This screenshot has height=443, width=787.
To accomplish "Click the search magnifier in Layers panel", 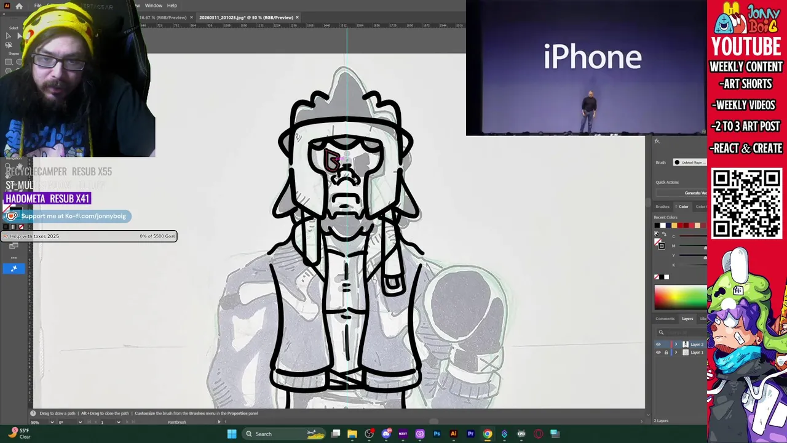I will pos(661,332).
